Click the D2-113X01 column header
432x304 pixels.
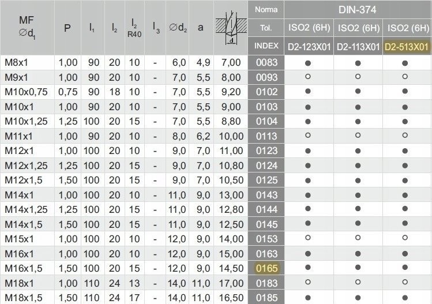click(x=358, y=47)
